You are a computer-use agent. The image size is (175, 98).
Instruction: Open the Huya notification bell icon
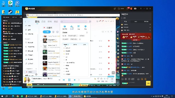(x=127, y=8)
